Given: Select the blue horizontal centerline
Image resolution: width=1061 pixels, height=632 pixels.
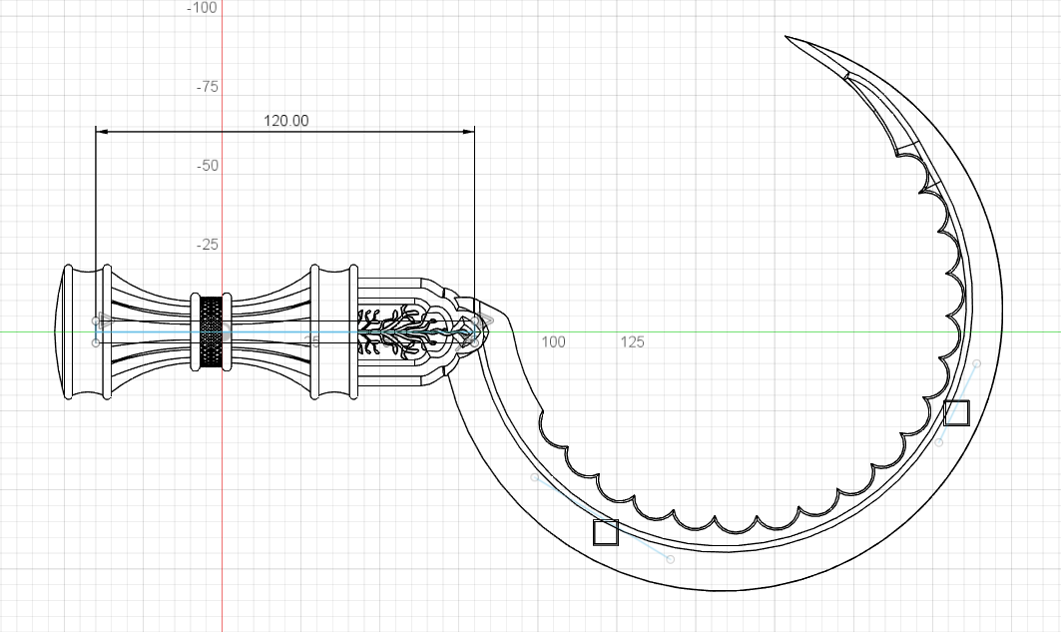Looking at the screenshot, I should [x=284, y=332].
